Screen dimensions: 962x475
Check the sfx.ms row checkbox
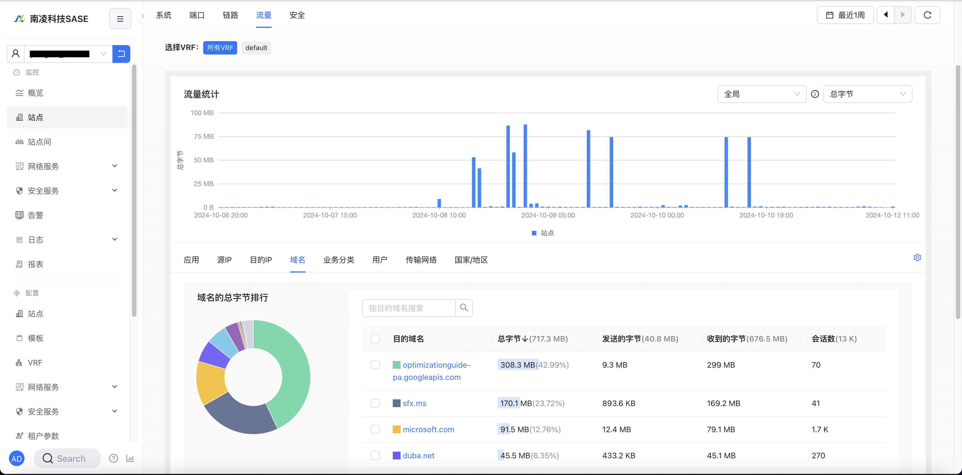click(375, 403)
